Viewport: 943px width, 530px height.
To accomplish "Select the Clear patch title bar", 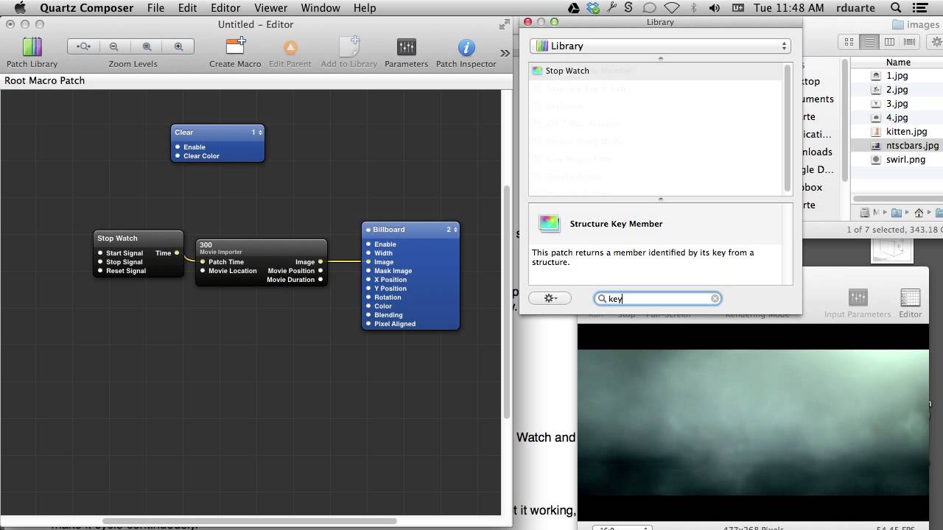I will point(217,132).
